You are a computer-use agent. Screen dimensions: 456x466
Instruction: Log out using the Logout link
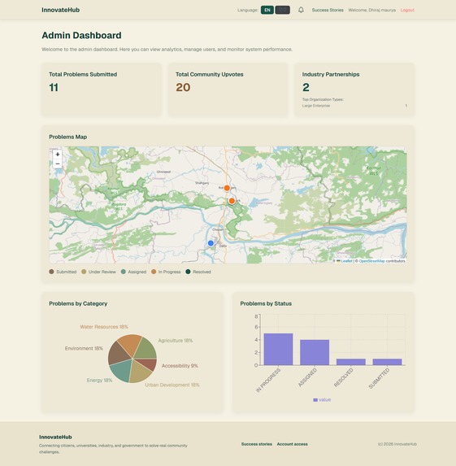[x=407, y=10]
